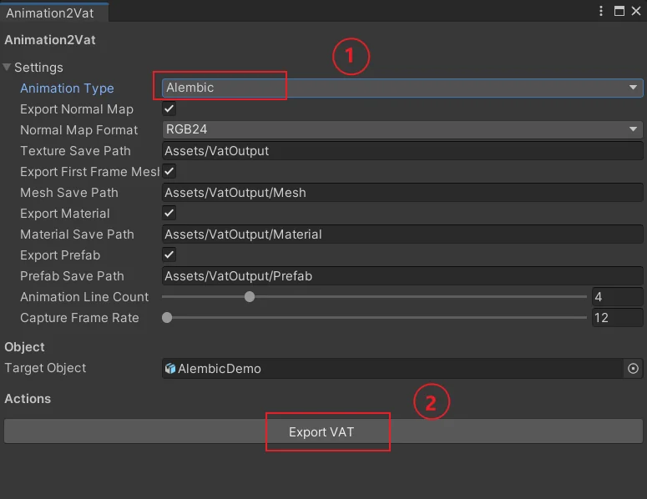Click the Animation Line Count slider handle
This screenshot has width=647, height=499.
pos(250,296)
